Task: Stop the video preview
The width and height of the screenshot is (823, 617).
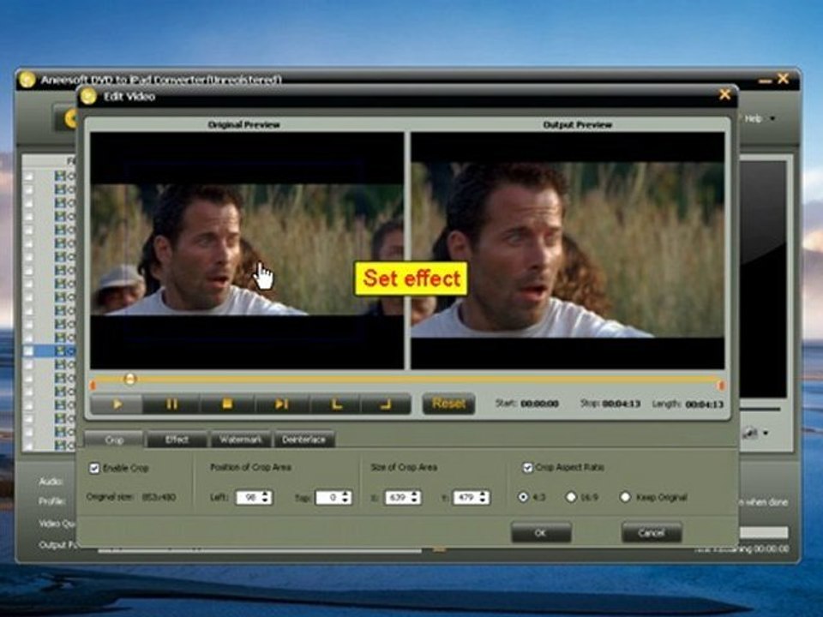Action: tap(227, 404)
